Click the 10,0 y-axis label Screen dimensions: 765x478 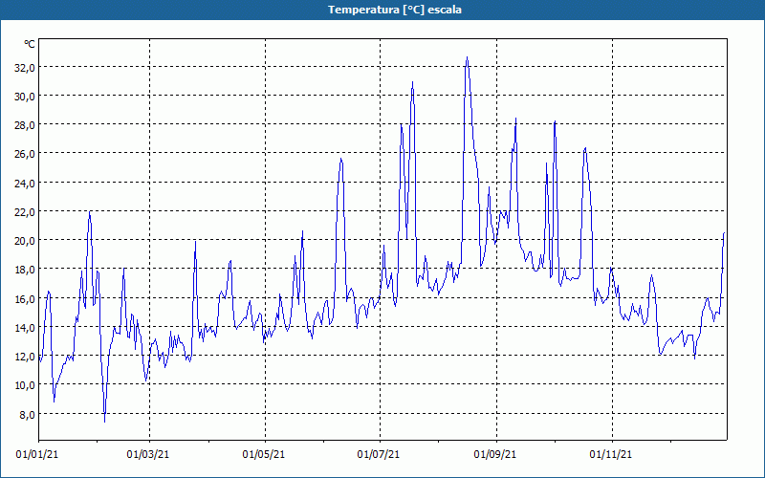click(25, 385)
